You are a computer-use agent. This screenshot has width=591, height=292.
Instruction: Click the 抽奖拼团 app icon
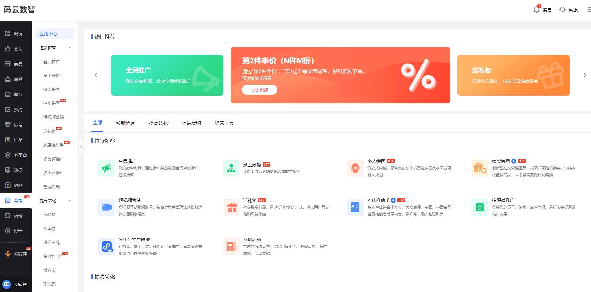[480, 168]
